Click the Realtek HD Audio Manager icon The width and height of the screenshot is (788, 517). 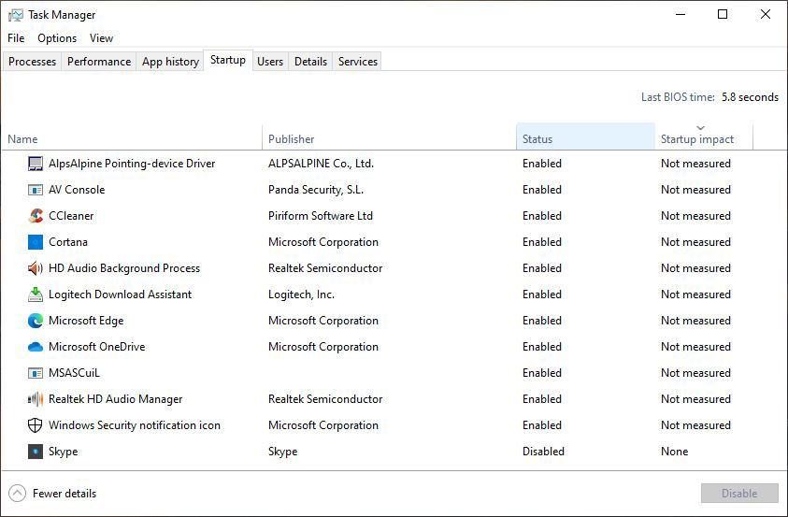click(x=36, y=399)
